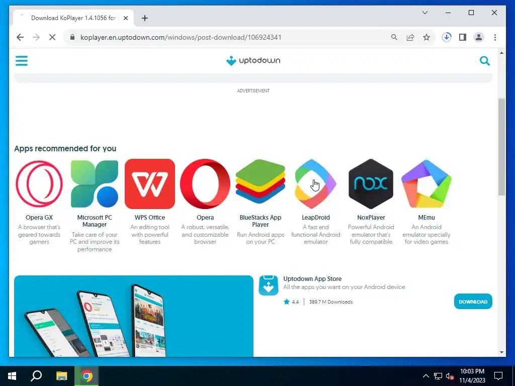The width and height of the screenshot is (515, 386).
Task: Close the Download KoPlayer tab
Action: coord(125,18)
